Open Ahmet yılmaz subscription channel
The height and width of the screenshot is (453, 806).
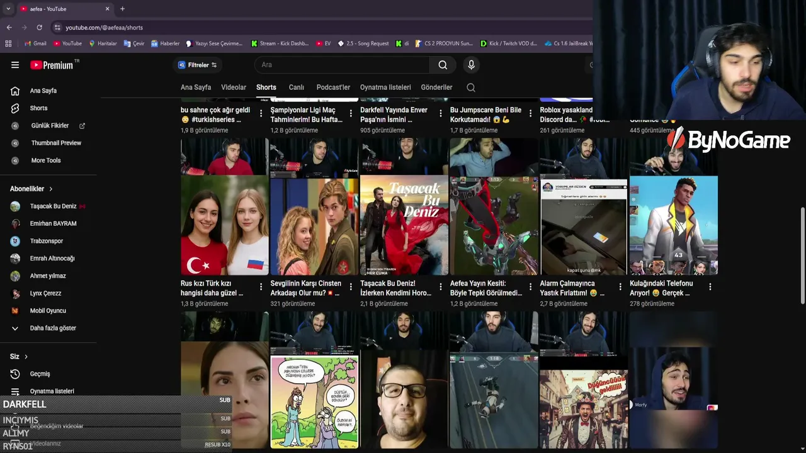coord(48,276)
